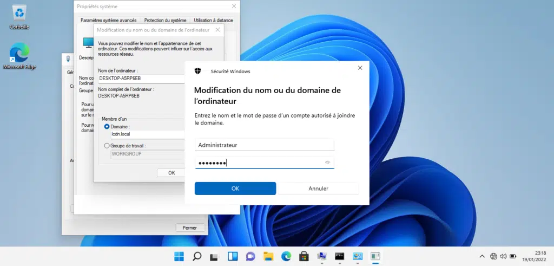The width and height of the screenshot is (554, 266).
Task: Open the Corbeille desktop icon
Action: [x=19, y=16]
